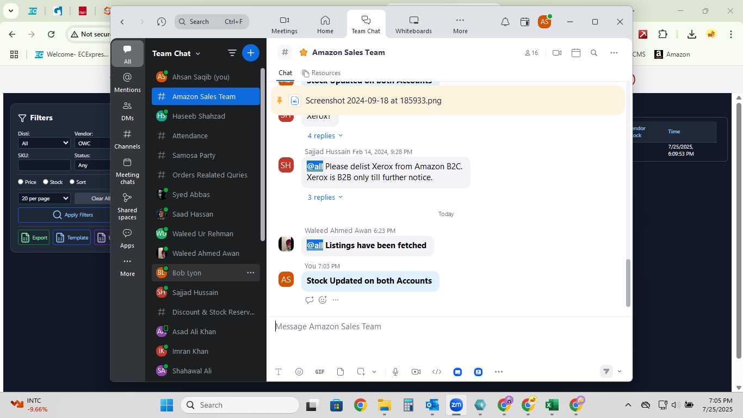This screenshot has width=743, height=418.
Task: Expand the 4 replies thread
Action: [325, 136]
